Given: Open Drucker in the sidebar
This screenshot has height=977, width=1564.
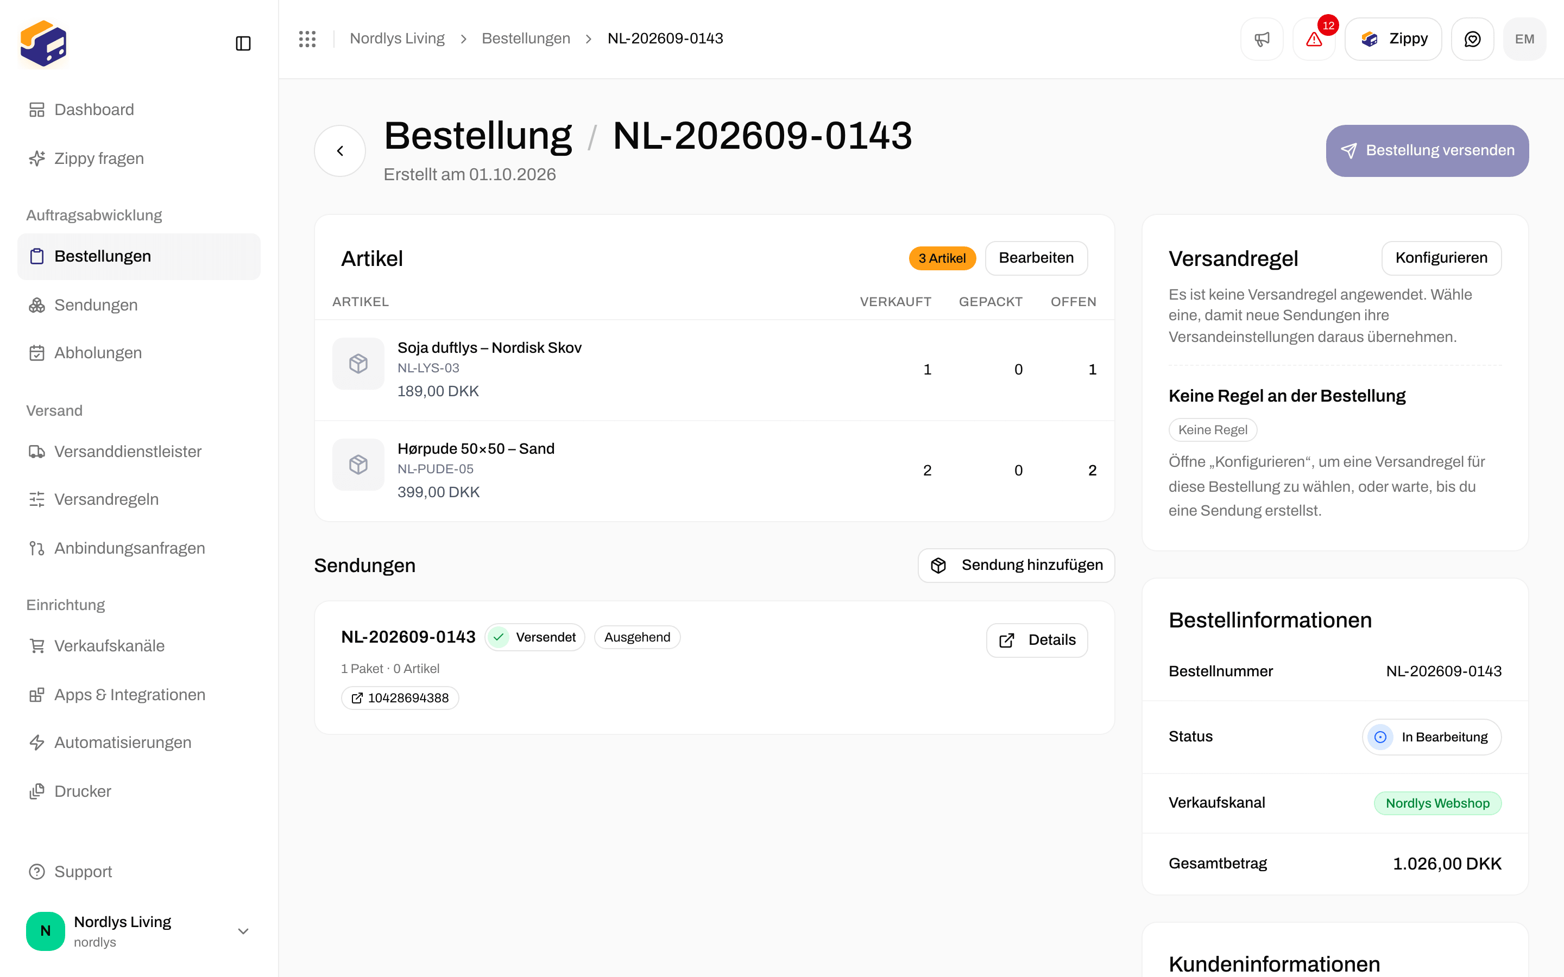Looking at the screenshot, I should pyautogui.click(x=139, y=791).
